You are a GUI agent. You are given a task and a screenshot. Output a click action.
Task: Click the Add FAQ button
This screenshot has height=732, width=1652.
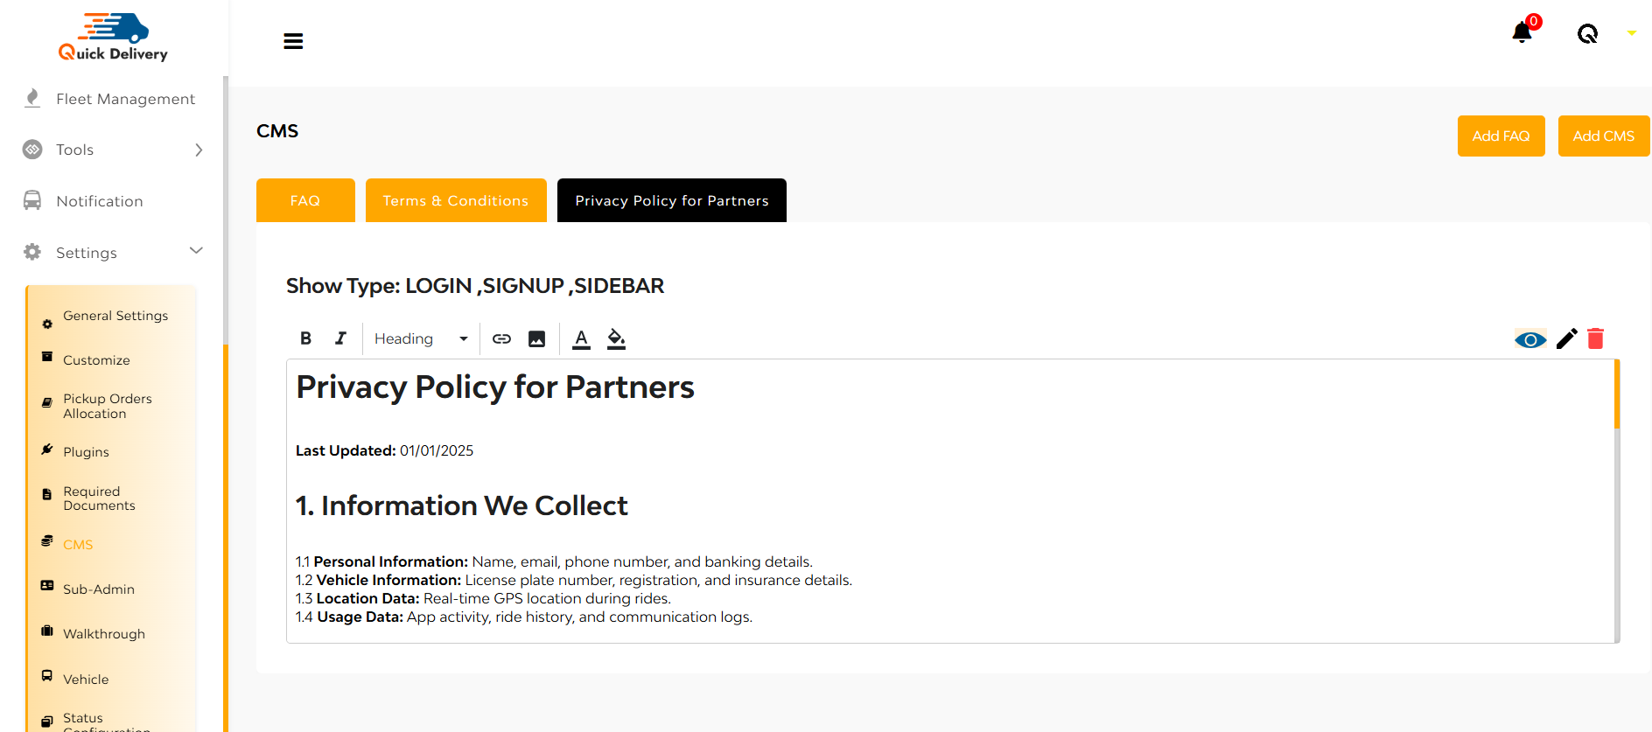click(1501, 136)
